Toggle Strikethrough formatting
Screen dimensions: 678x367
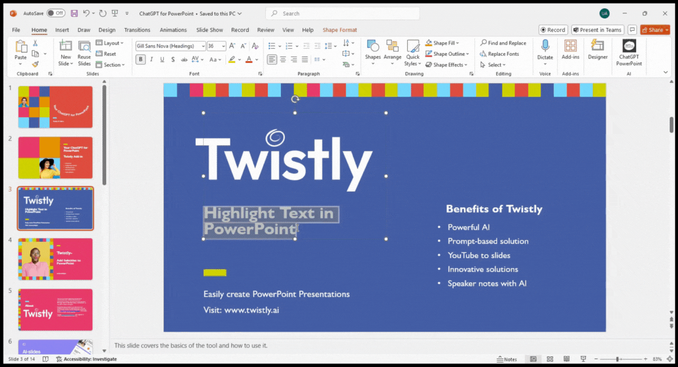click(184, 59)
